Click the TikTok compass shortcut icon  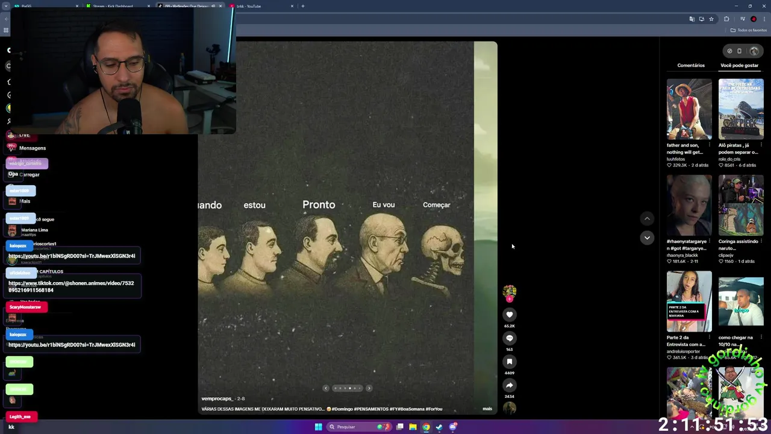729,51
